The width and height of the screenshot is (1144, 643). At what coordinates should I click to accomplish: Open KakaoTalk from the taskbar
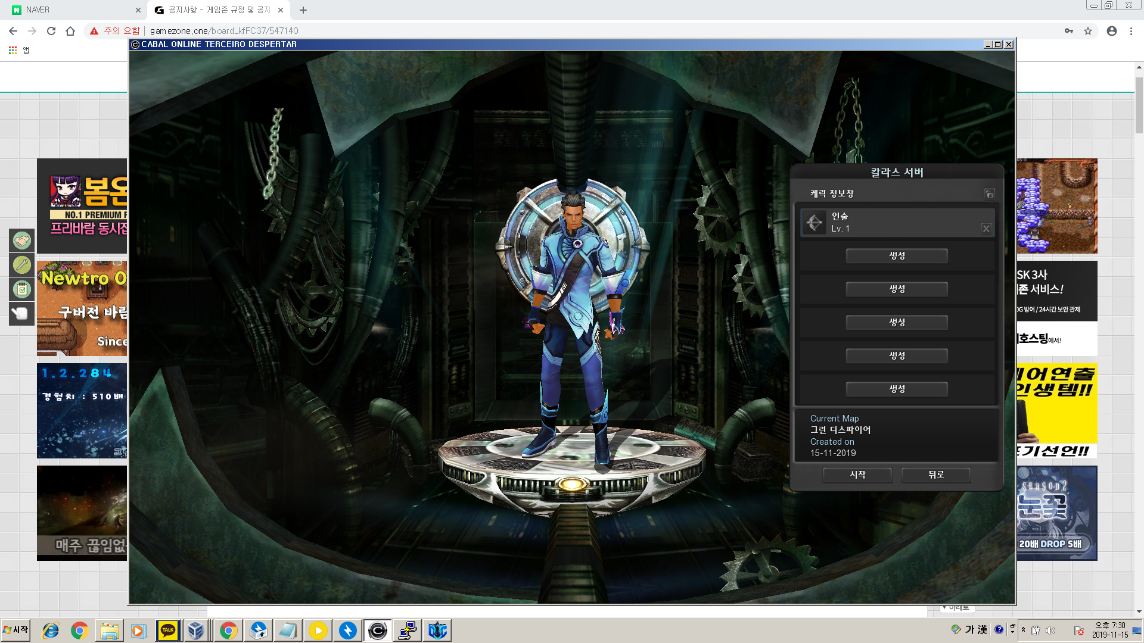[167, 630]
